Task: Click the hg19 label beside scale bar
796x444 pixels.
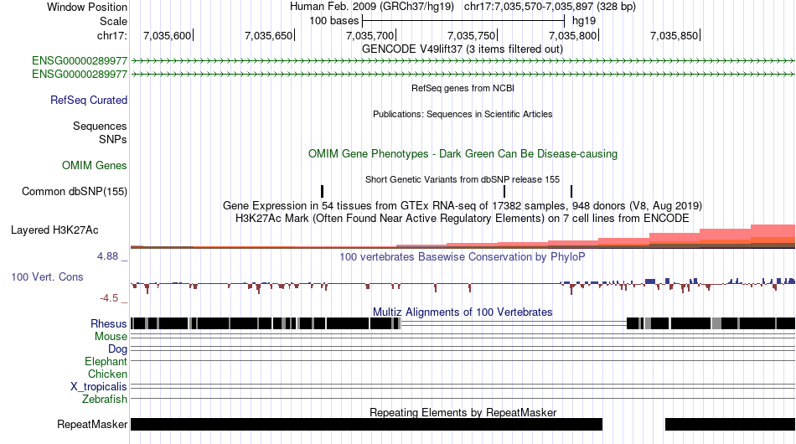Action: (x=584, y=21)
